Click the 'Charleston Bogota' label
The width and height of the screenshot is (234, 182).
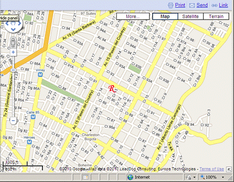[90, 137]
